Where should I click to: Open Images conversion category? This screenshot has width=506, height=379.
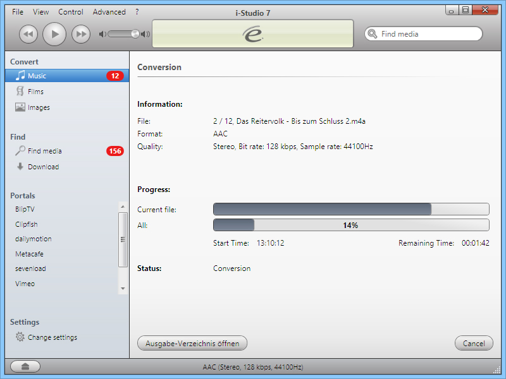[x=38, y=107]
